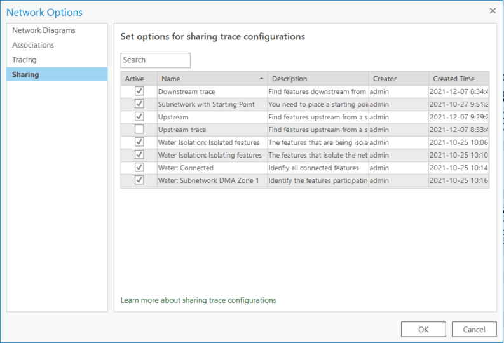Switch to the Tracing options page
This screenshot has width=504, height=343.
tap(57, 60)
